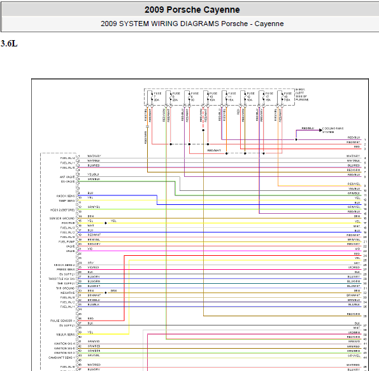
Task: Click the YEL splice dot on pin 15
Action: point(106,223)
